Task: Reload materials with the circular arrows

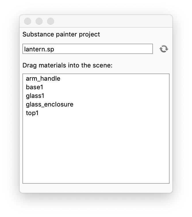Action: [164, 49]
